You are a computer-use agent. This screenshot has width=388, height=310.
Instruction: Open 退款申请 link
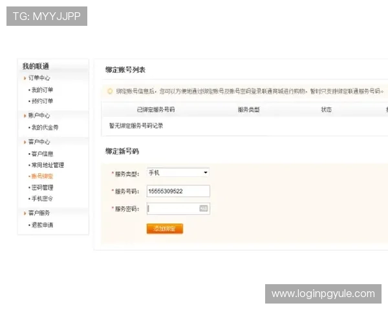[42, 225]
